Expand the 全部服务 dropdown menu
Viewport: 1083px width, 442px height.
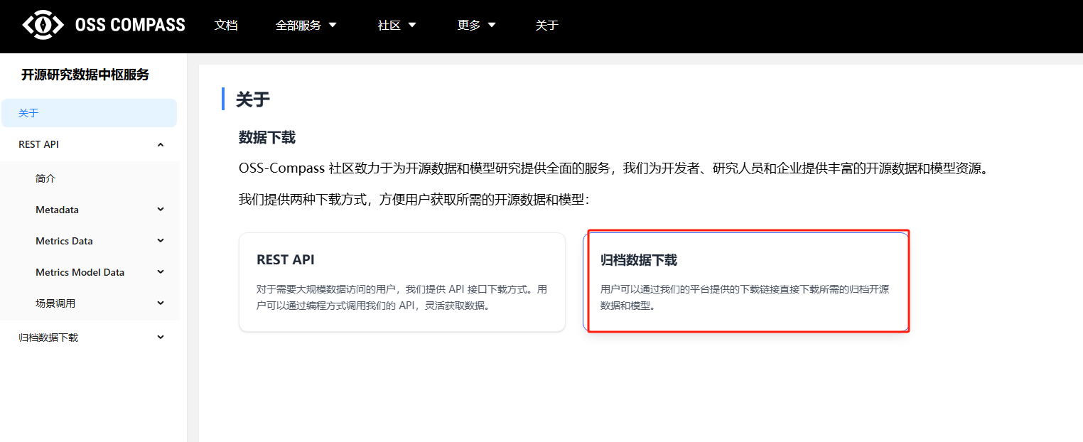pos(306,26)
